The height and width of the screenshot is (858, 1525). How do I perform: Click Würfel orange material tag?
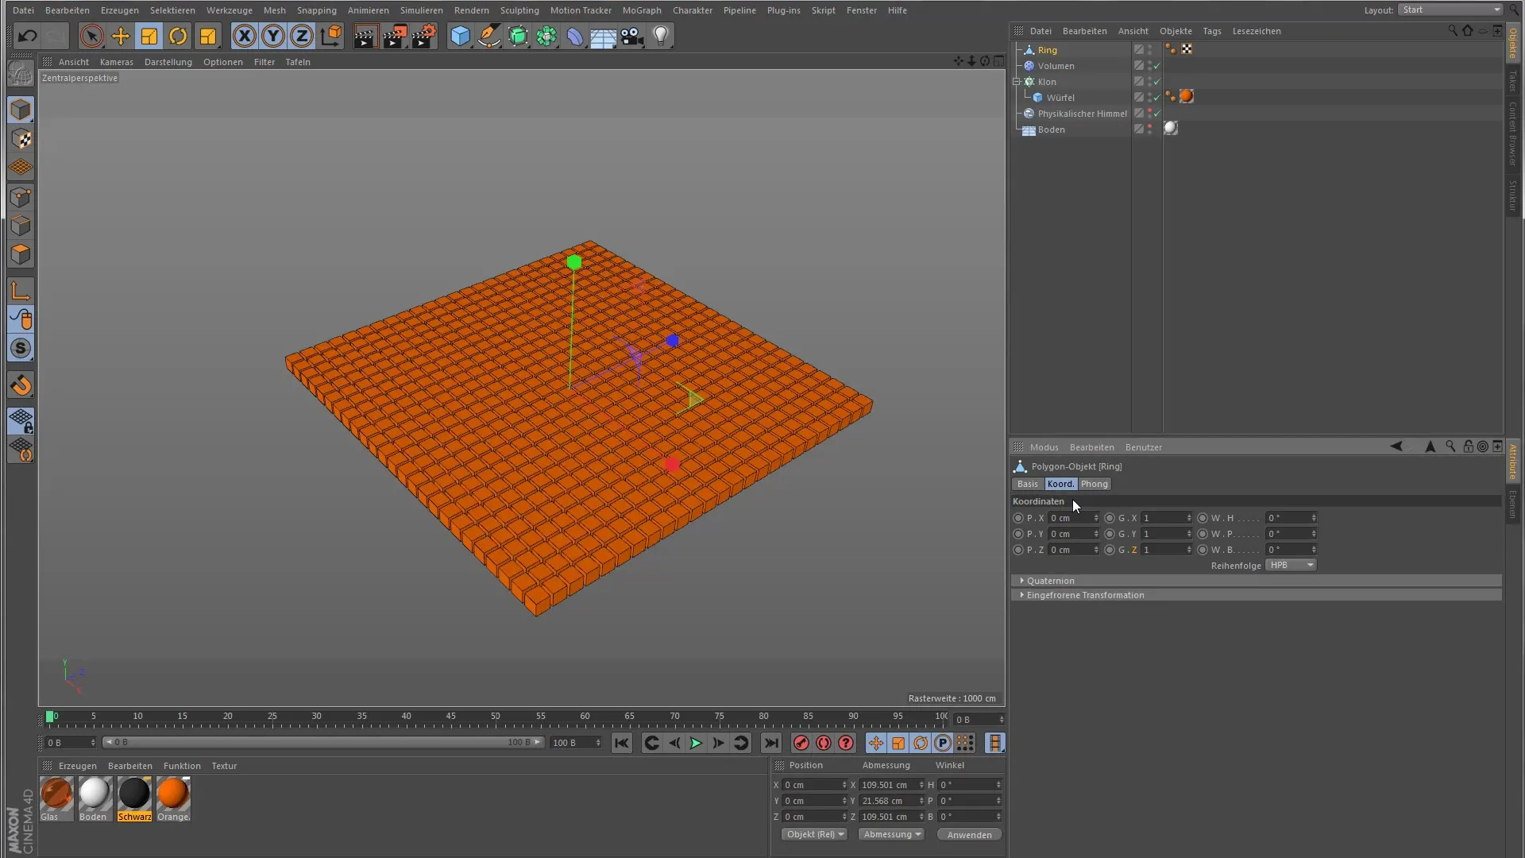1187,97
